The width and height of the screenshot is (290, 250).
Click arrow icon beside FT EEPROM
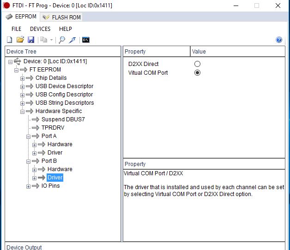(24, 70)
